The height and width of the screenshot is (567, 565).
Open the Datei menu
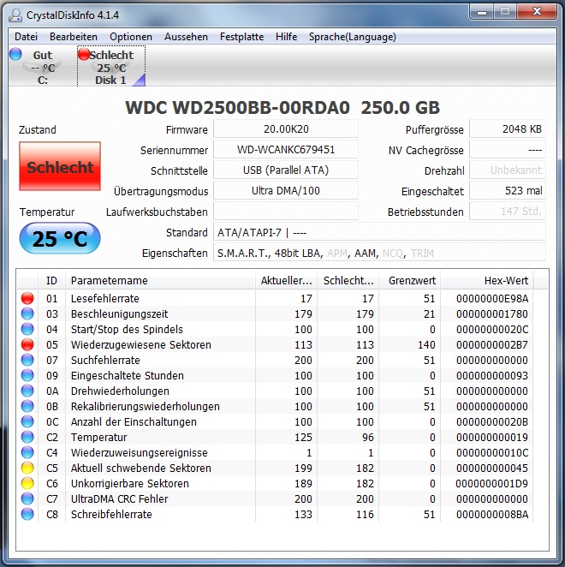point(26,37)
